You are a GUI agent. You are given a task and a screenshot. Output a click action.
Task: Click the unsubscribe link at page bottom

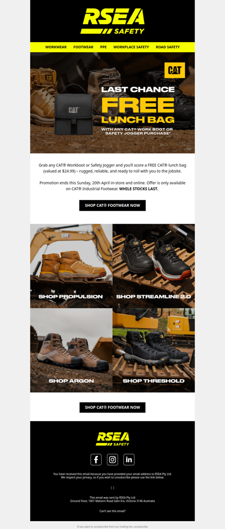pos(140,527)
